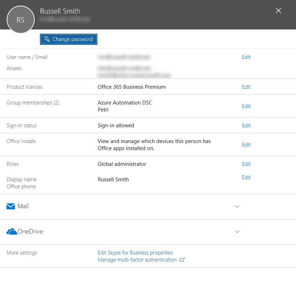Open Manage multi-factor authentication

click(x=138, y=259)
